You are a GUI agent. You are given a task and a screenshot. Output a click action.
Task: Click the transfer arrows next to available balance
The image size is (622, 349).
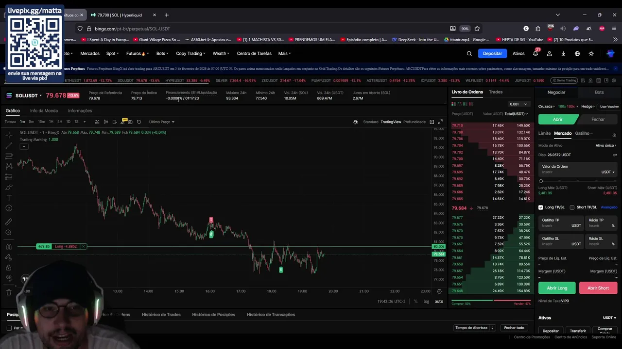point(615,155)
